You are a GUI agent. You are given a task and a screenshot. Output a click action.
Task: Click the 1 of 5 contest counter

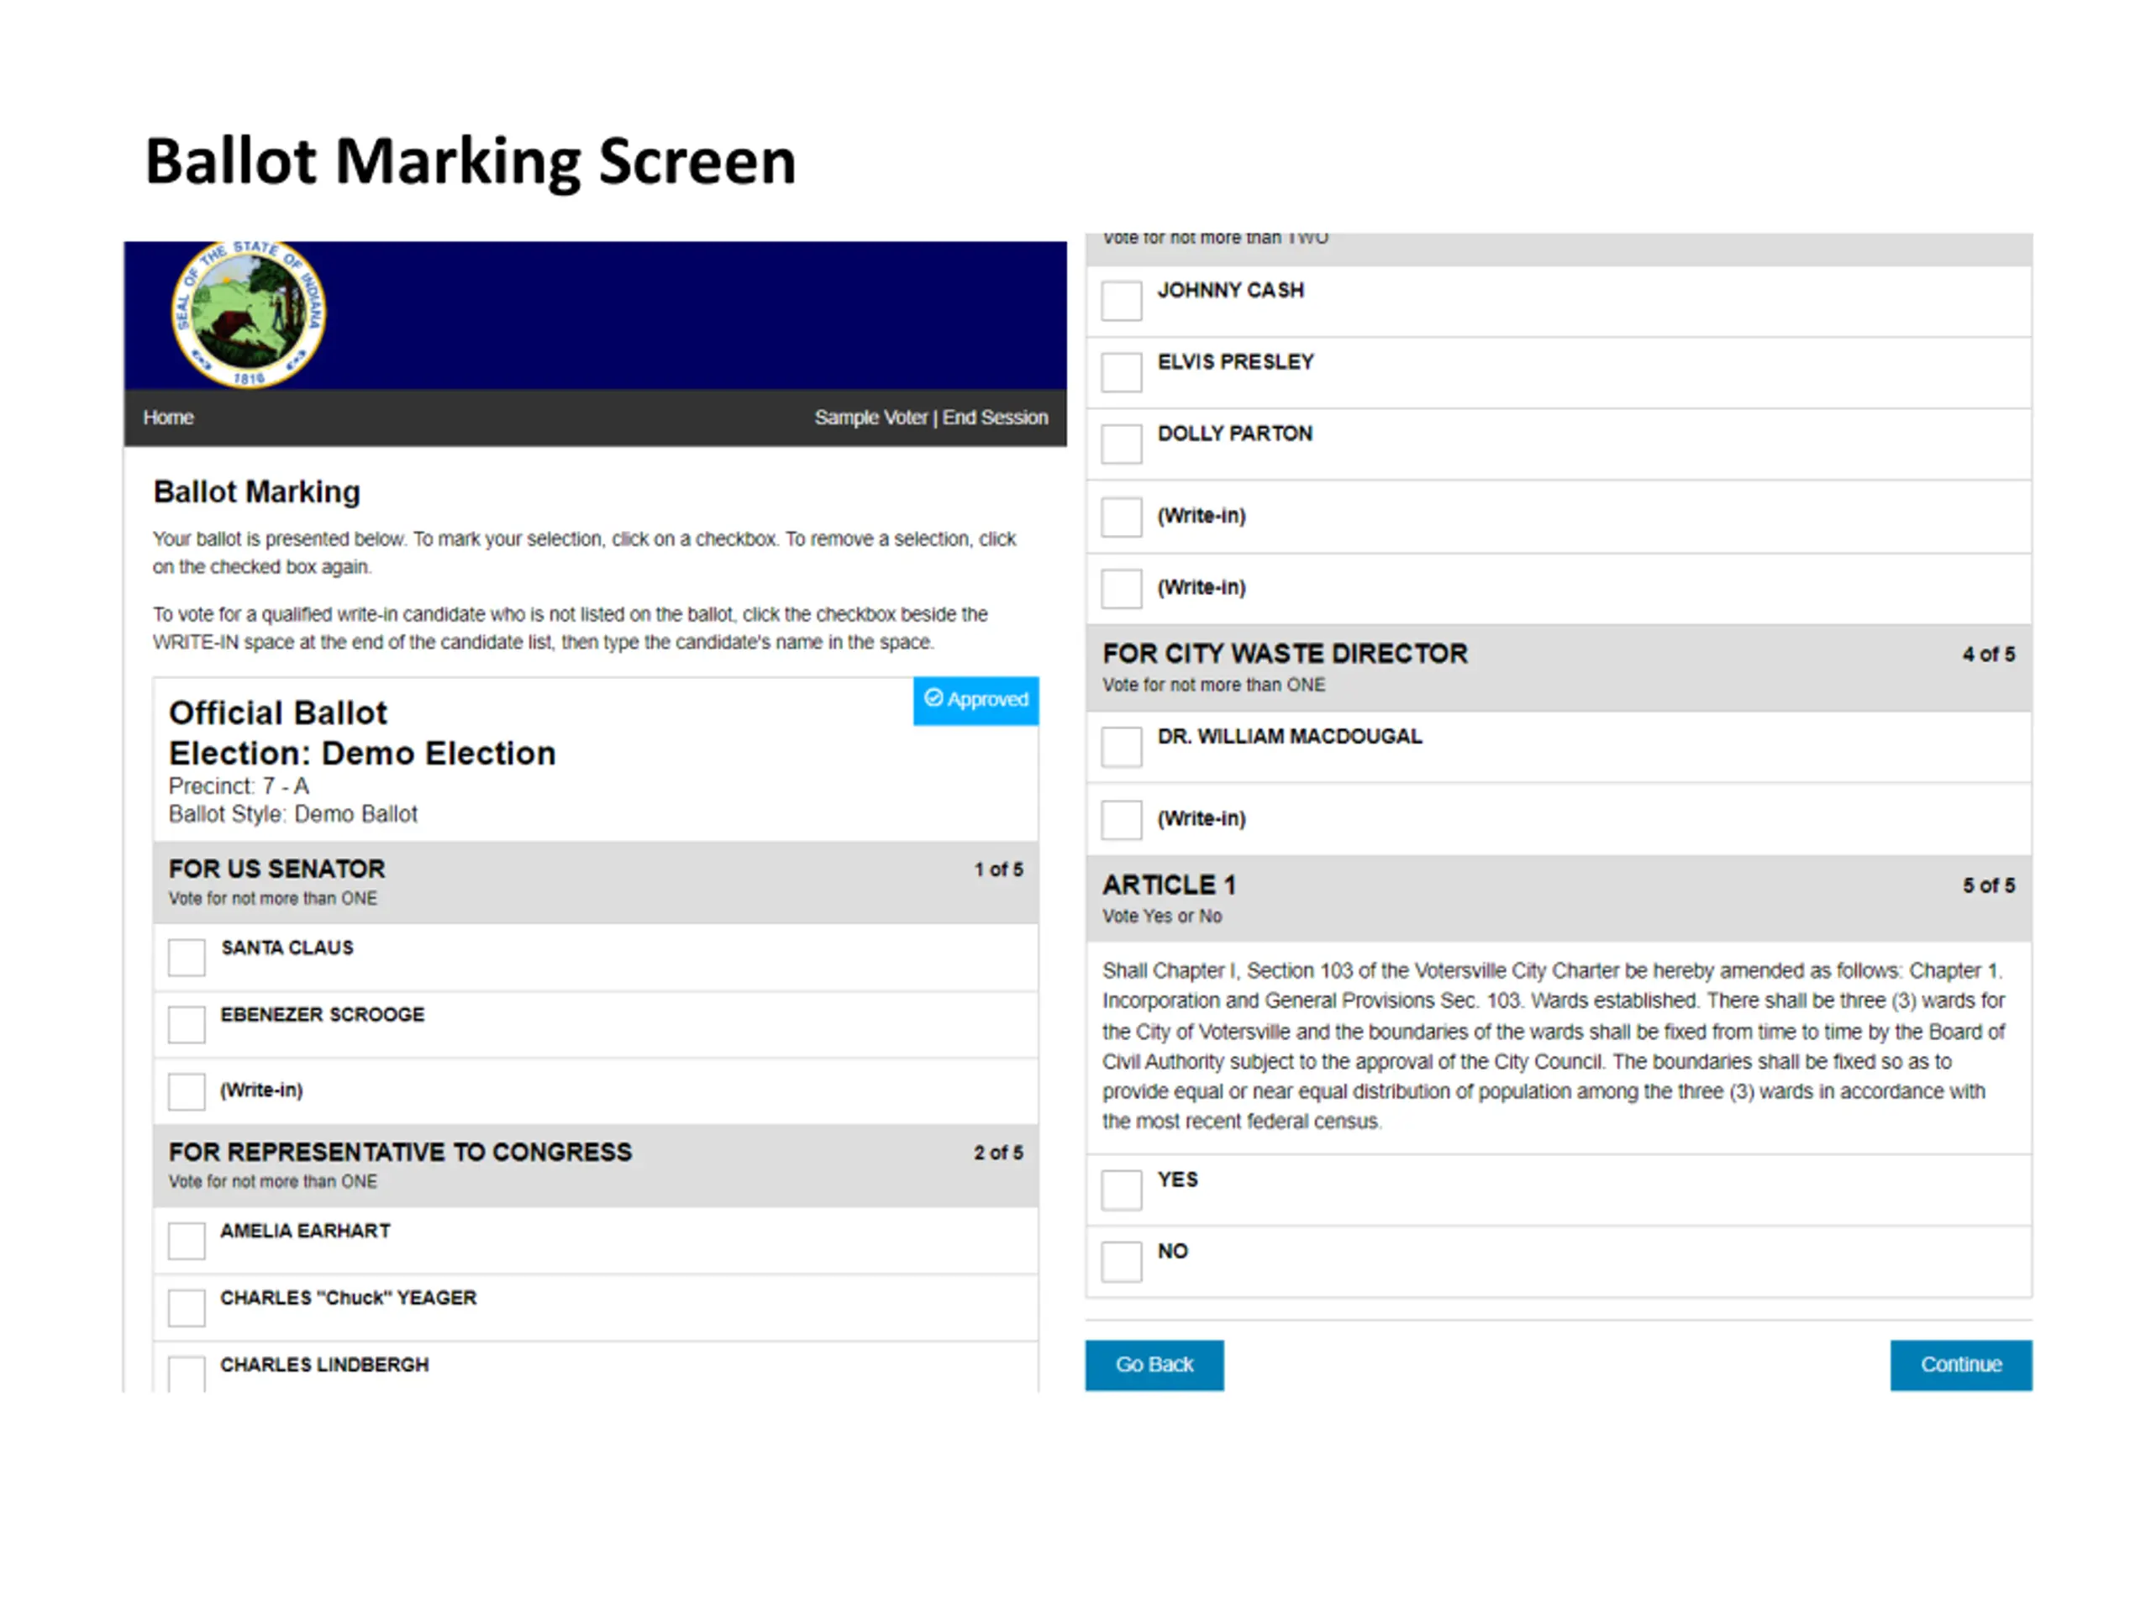coord(999,870)
